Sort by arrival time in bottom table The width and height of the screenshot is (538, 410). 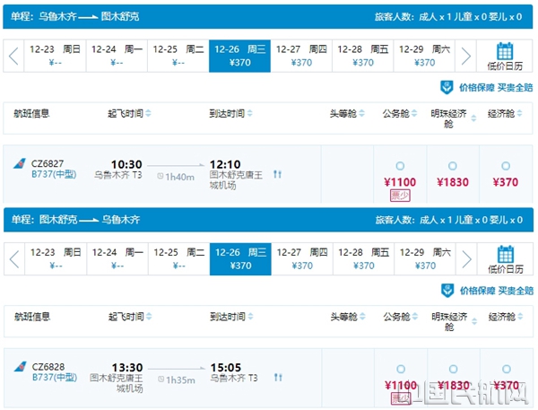231,318
